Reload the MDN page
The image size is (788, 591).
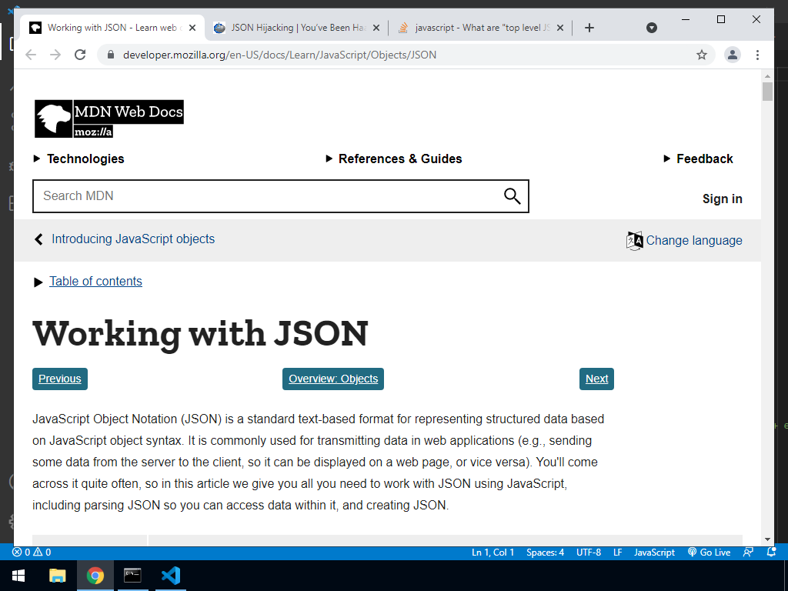tap(80, 55)
